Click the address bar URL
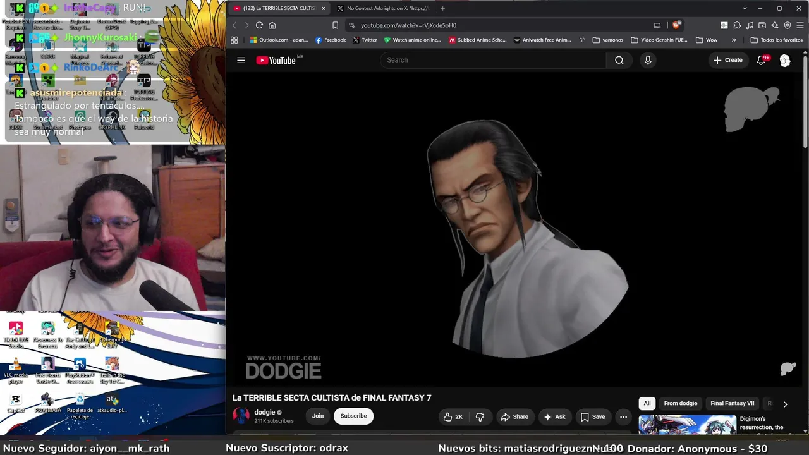 pos(408,25)
